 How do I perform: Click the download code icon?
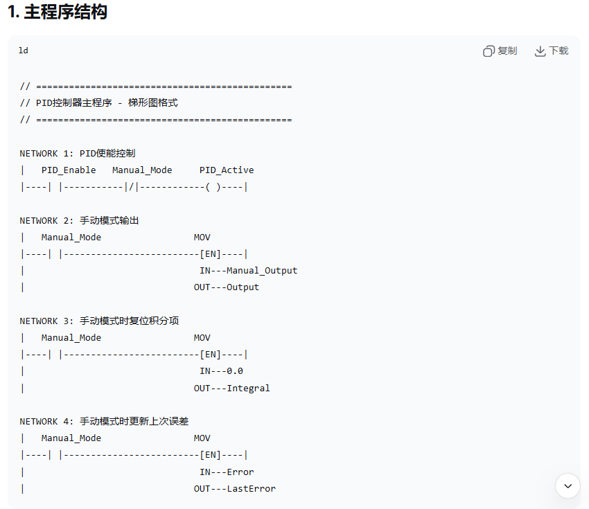(x=540, y=51)
